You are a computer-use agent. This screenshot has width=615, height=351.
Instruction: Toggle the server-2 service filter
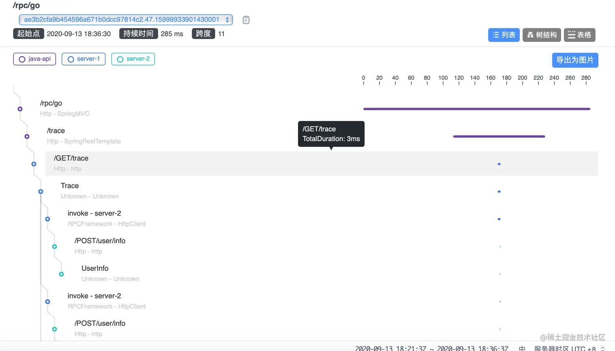tap(133, 59)
